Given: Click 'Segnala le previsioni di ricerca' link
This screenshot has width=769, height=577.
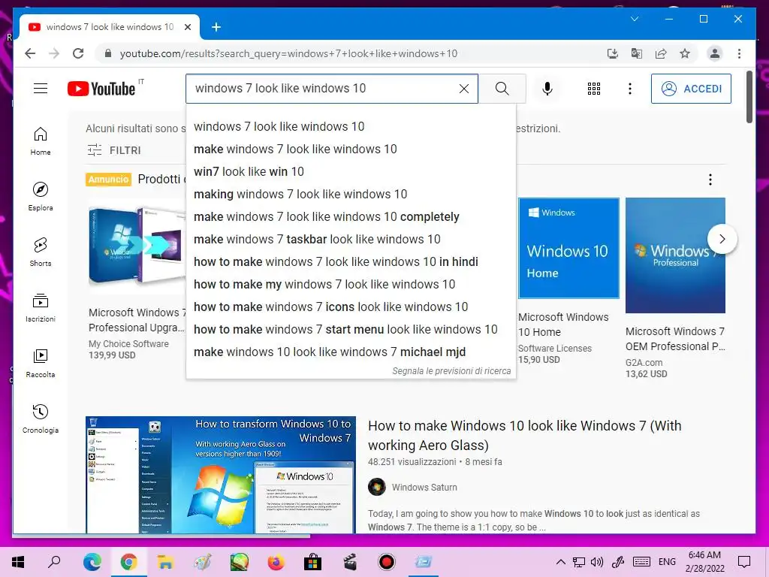Looking at the screenshot, I should pos(451,371).
